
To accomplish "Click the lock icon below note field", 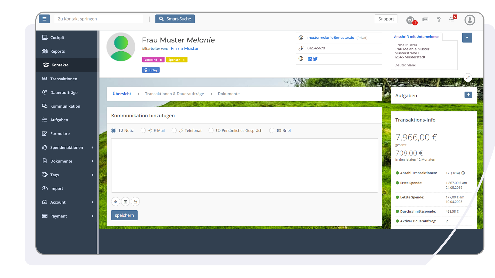I will [135, 202].
